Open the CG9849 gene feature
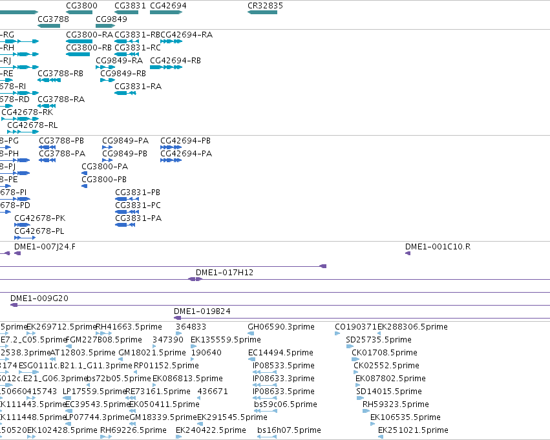Screen dimensions: 550x440 pos(105,26)
